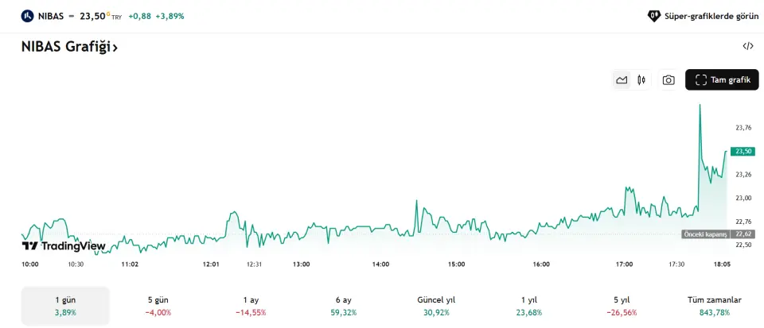This screenshot has width=764, height=328.
Task: View the Tüm zamanlar range
Action: [x=714, y=306]
